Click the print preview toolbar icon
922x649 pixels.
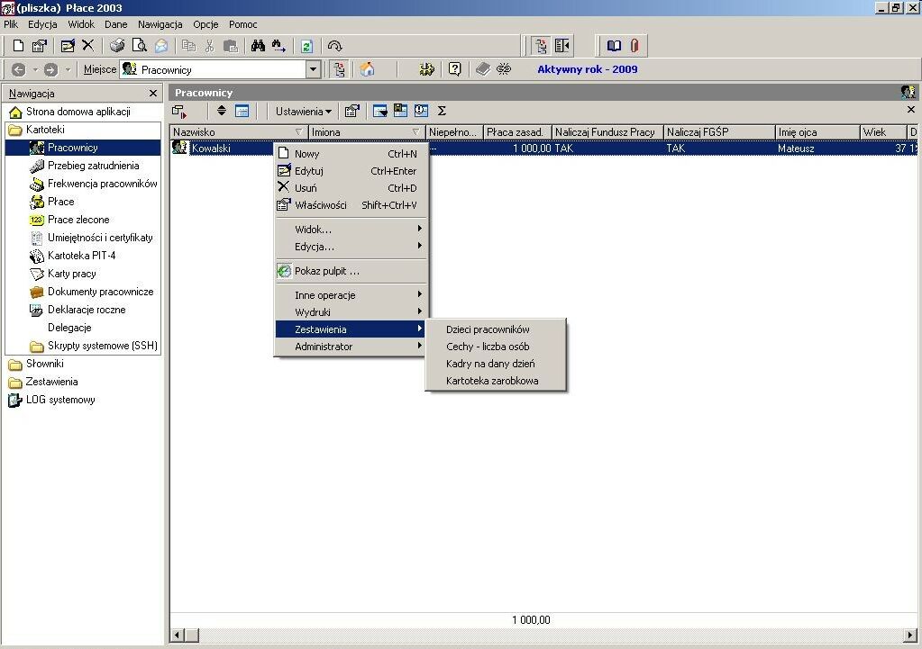click(139, 46)
